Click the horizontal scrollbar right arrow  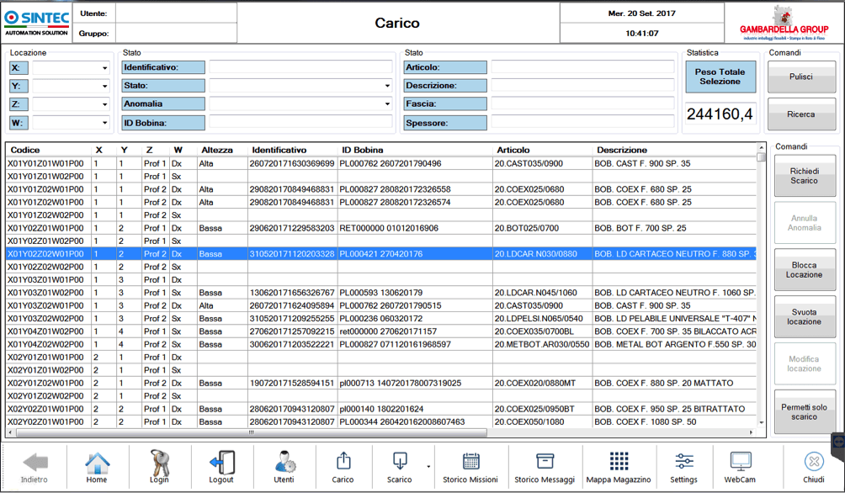coord(752,432)
